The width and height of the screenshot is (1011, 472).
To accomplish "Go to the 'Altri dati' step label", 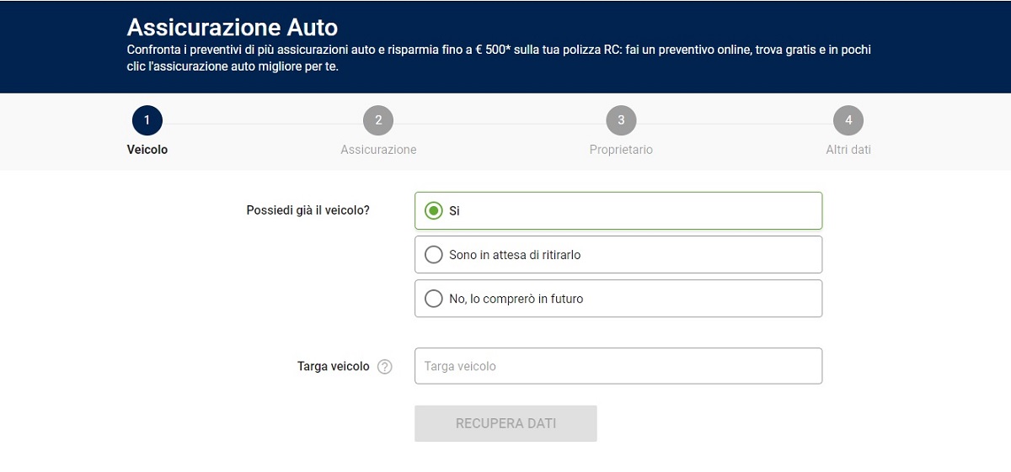I will pos(848,150).
